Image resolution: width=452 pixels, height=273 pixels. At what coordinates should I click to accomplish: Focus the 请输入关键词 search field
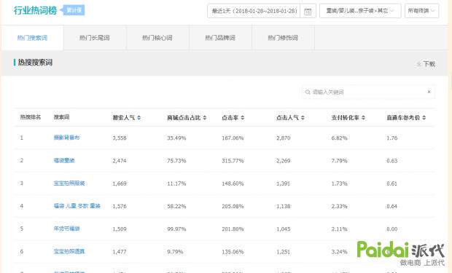[x=368, y=92]
